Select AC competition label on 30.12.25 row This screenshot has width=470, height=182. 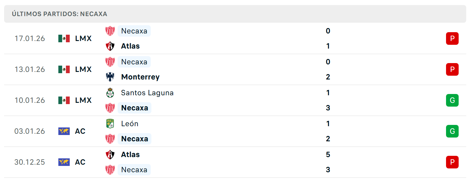80,162
